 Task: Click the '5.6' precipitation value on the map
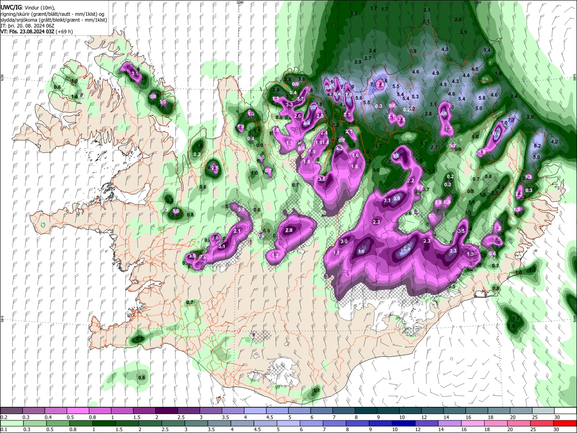pos(359,98)
